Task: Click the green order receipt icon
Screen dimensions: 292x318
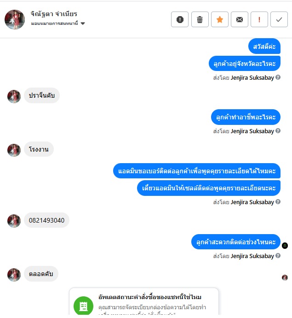Action: [x=83, y=306]
